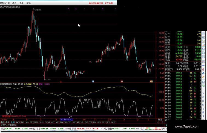Click the 换手 3.77% value

[x=179, y=63]
